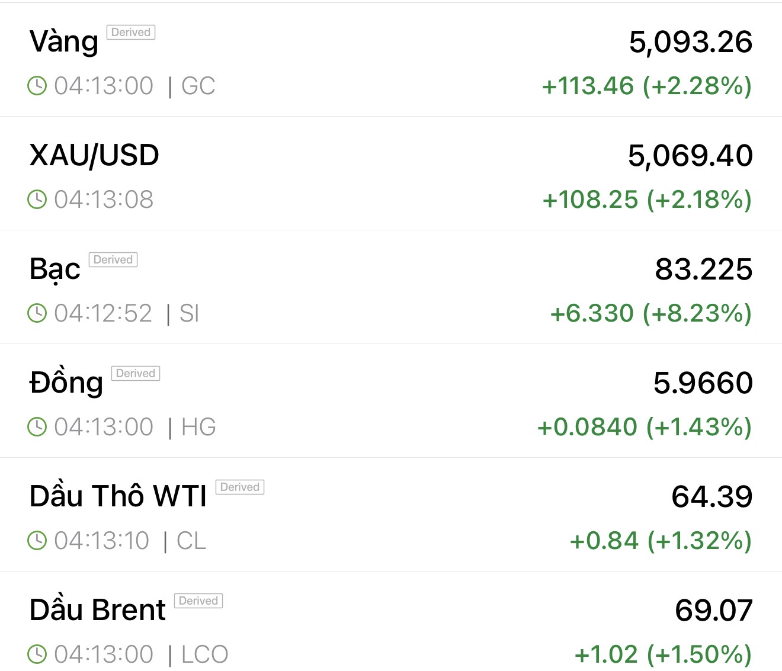Click the Derived badge next to Vàng

click(x=131, y=33)
